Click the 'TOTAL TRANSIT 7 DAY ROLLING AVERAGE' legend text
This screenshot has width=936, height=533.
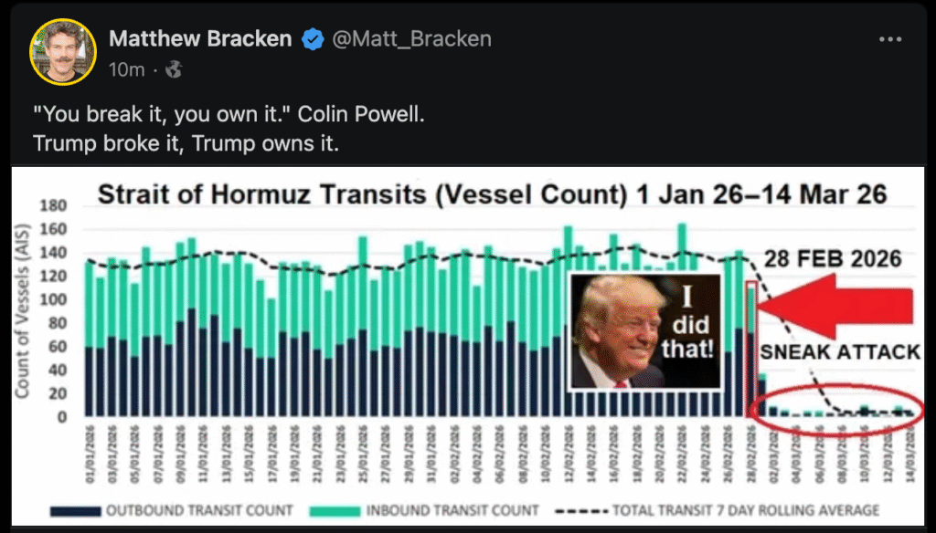click(746, 509)
